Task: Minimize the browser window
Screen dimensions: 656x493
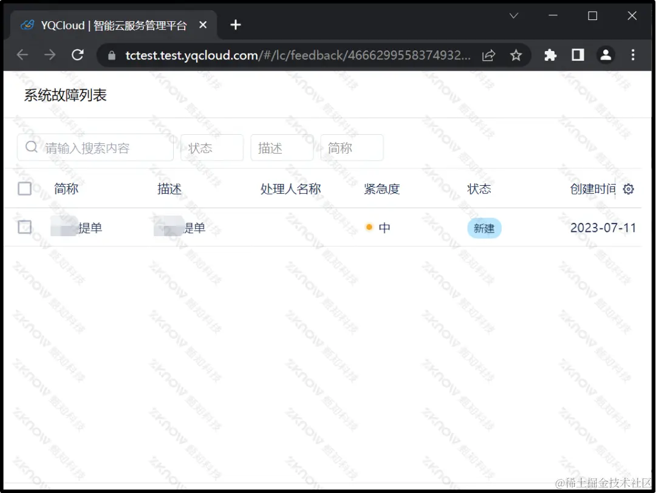Action: point(553,16)
